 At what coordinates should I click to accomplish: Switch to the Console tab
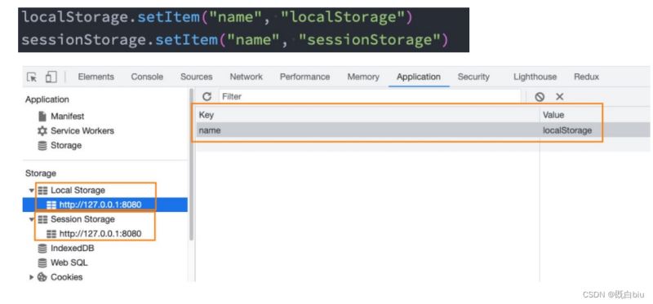pyautogui.click(x=147, y=77)
